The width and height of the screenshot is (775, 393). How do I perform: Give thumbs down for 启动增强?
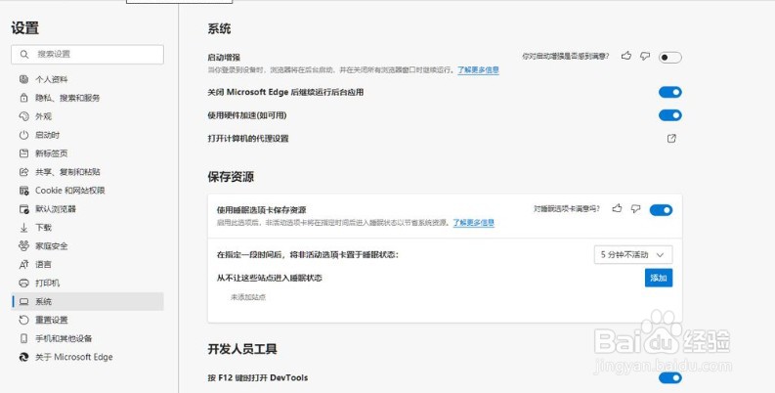[x=644, y=56]
